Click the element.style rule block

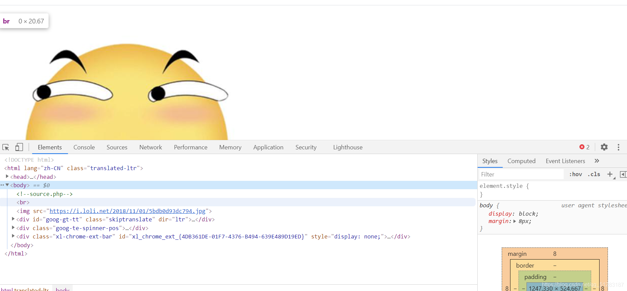tap(552, 190)
